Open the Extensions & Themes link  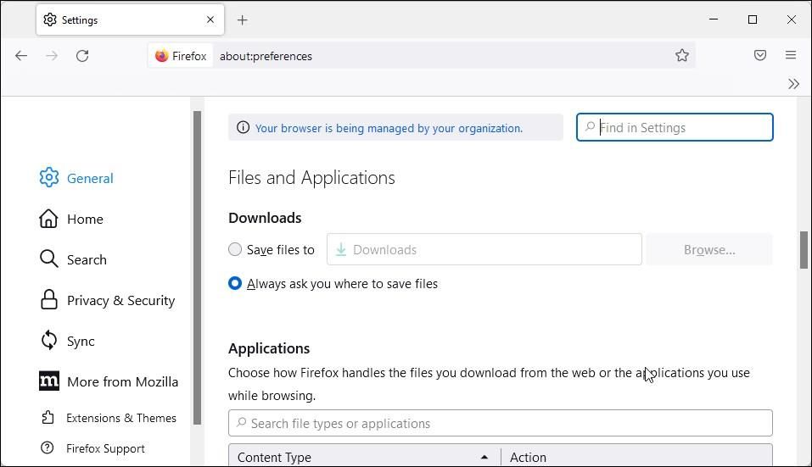click(x=120, y=418)
